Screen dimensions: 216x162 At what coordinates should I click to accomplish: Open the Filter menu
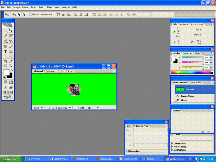point(49,8)
